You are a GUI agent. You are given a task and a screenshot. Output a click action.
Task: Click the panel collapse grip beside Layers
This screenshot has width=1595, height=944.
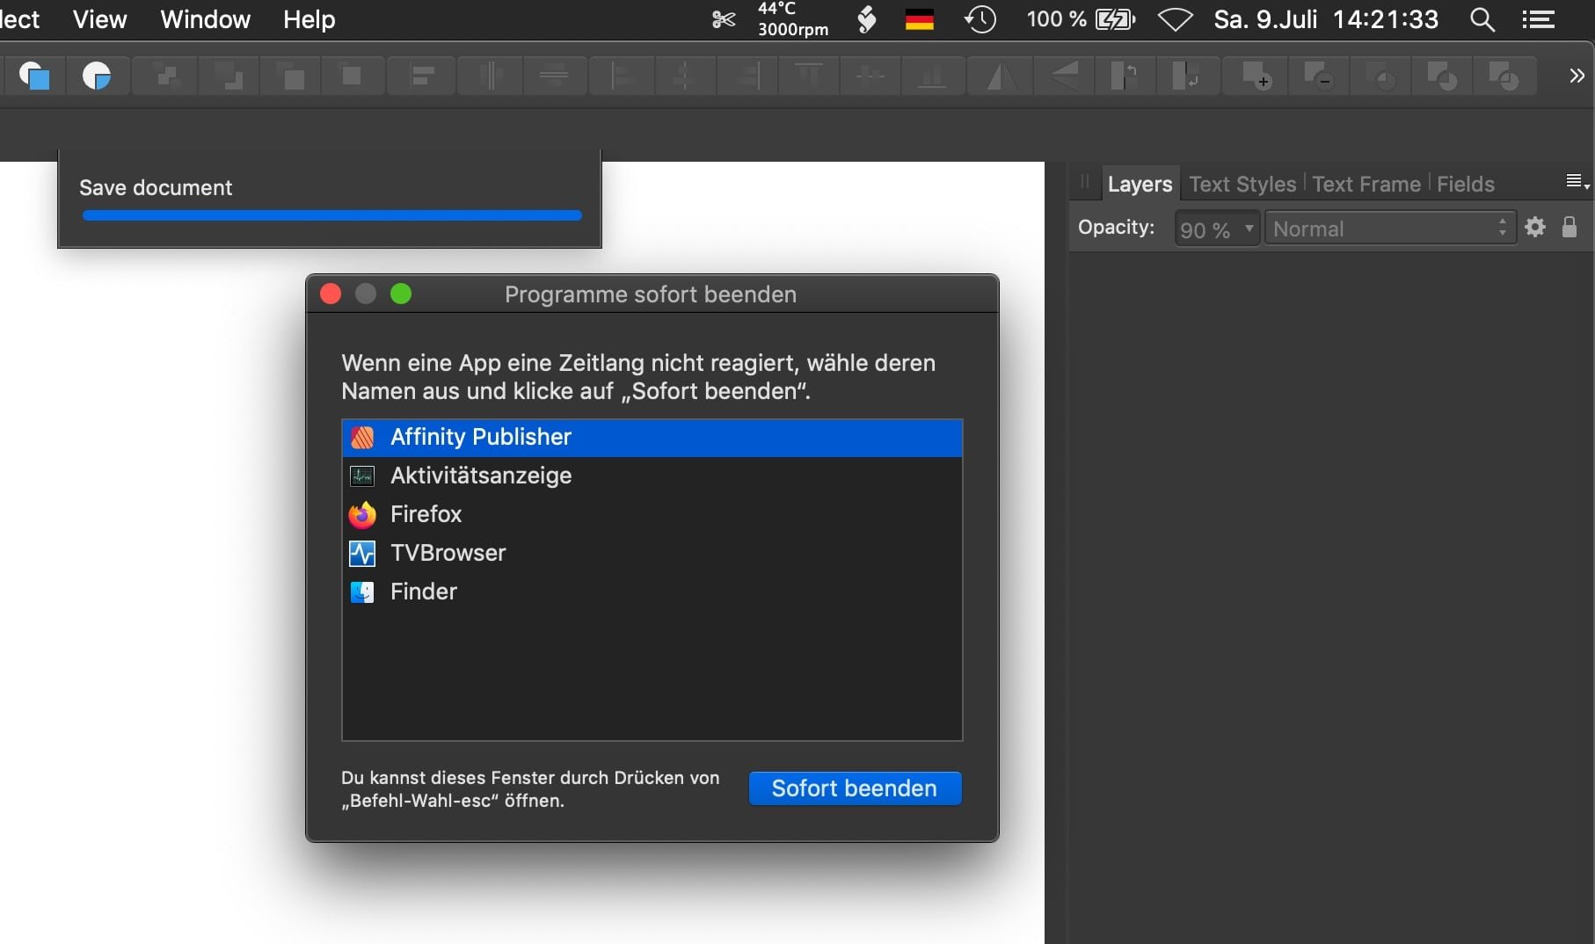pyautogui.click(x=1085, y=182)
